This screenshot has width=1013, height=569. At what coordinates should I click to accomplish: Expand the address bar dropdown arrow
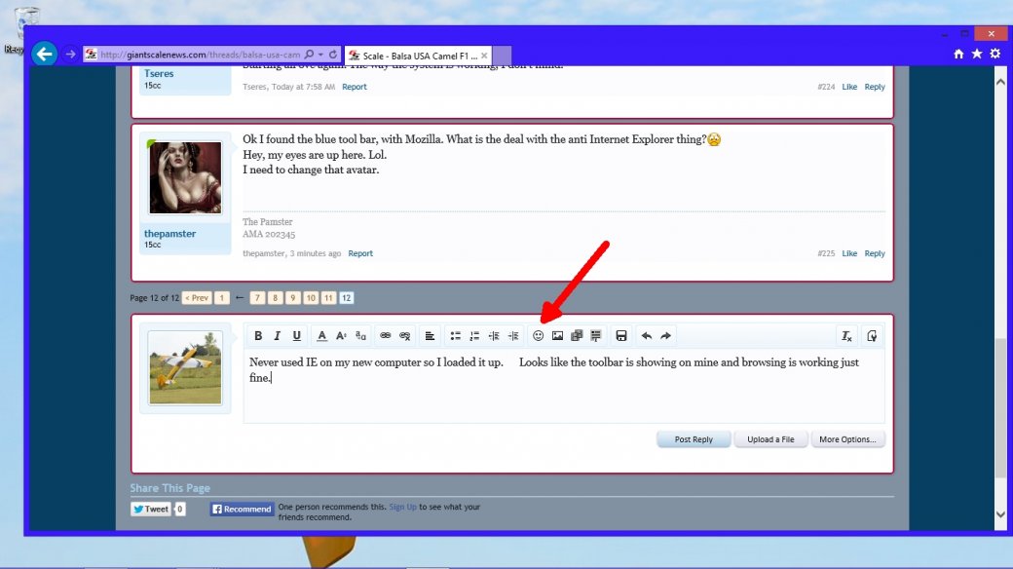point(320,55)
